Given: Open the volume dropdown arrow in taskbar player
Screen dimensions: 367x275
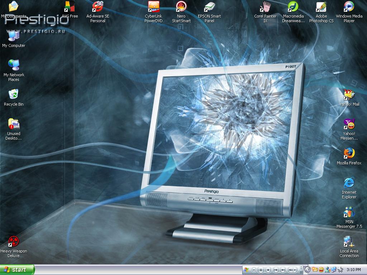Looking at the screenshot, I should 295,270.
